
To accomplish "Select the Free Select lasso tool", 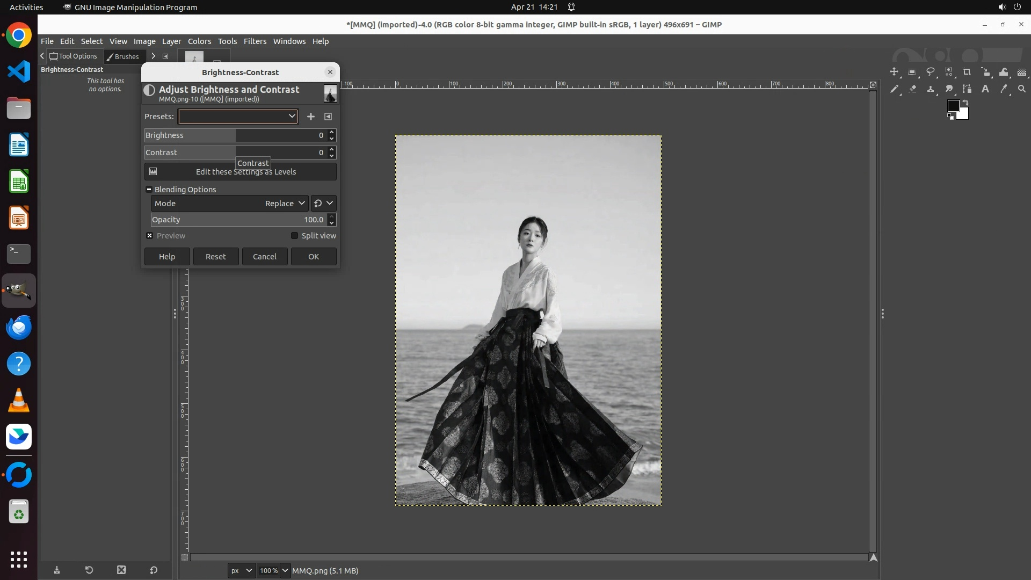I will (x=931, y=72).
